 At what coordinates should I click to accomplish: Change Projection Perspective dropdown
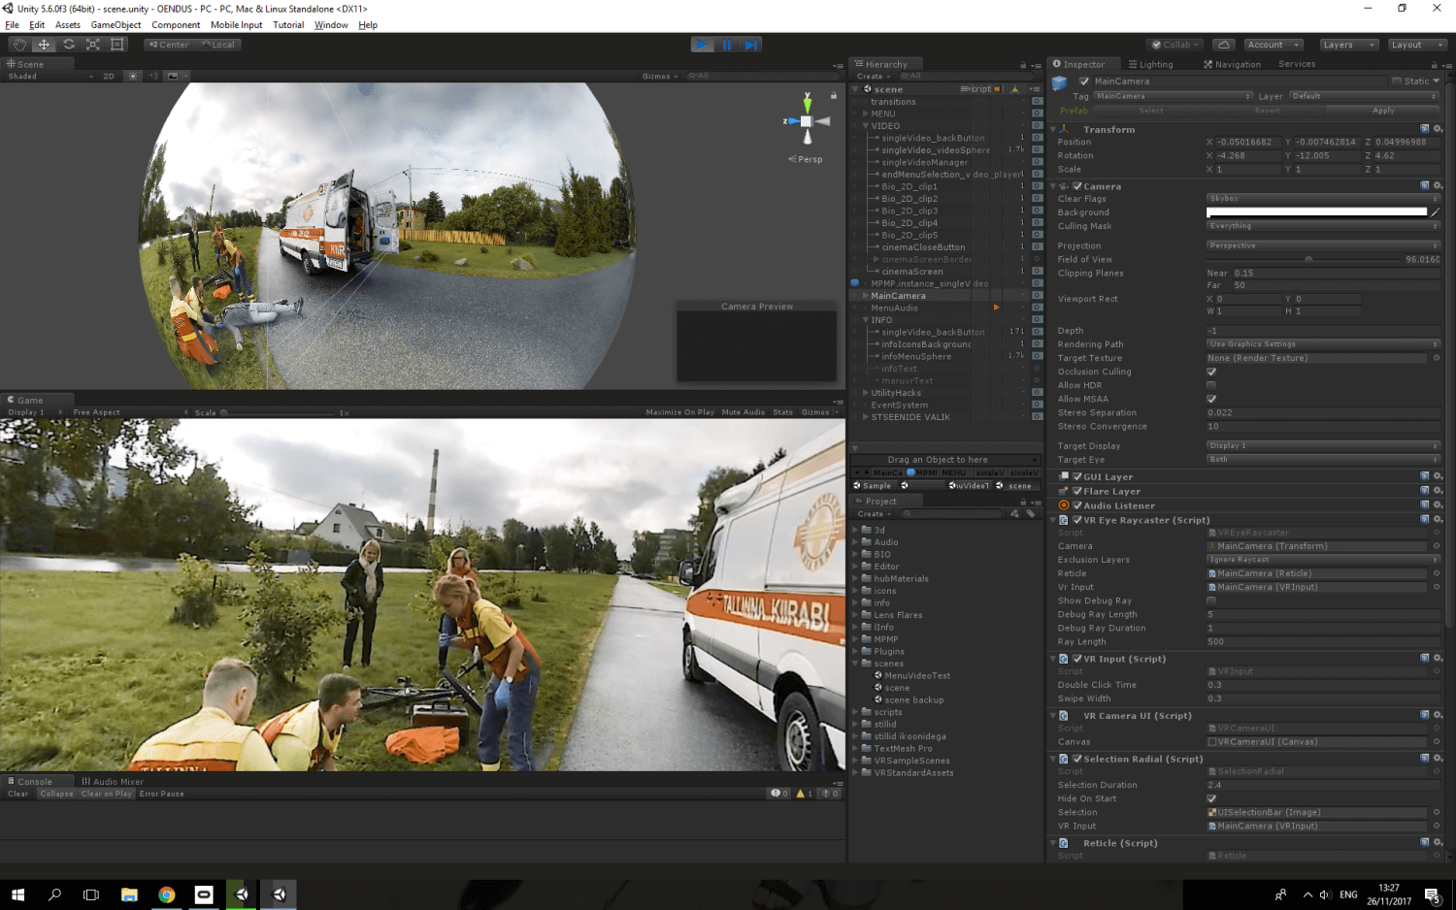pyautogui.click(x=1323, y=245)
